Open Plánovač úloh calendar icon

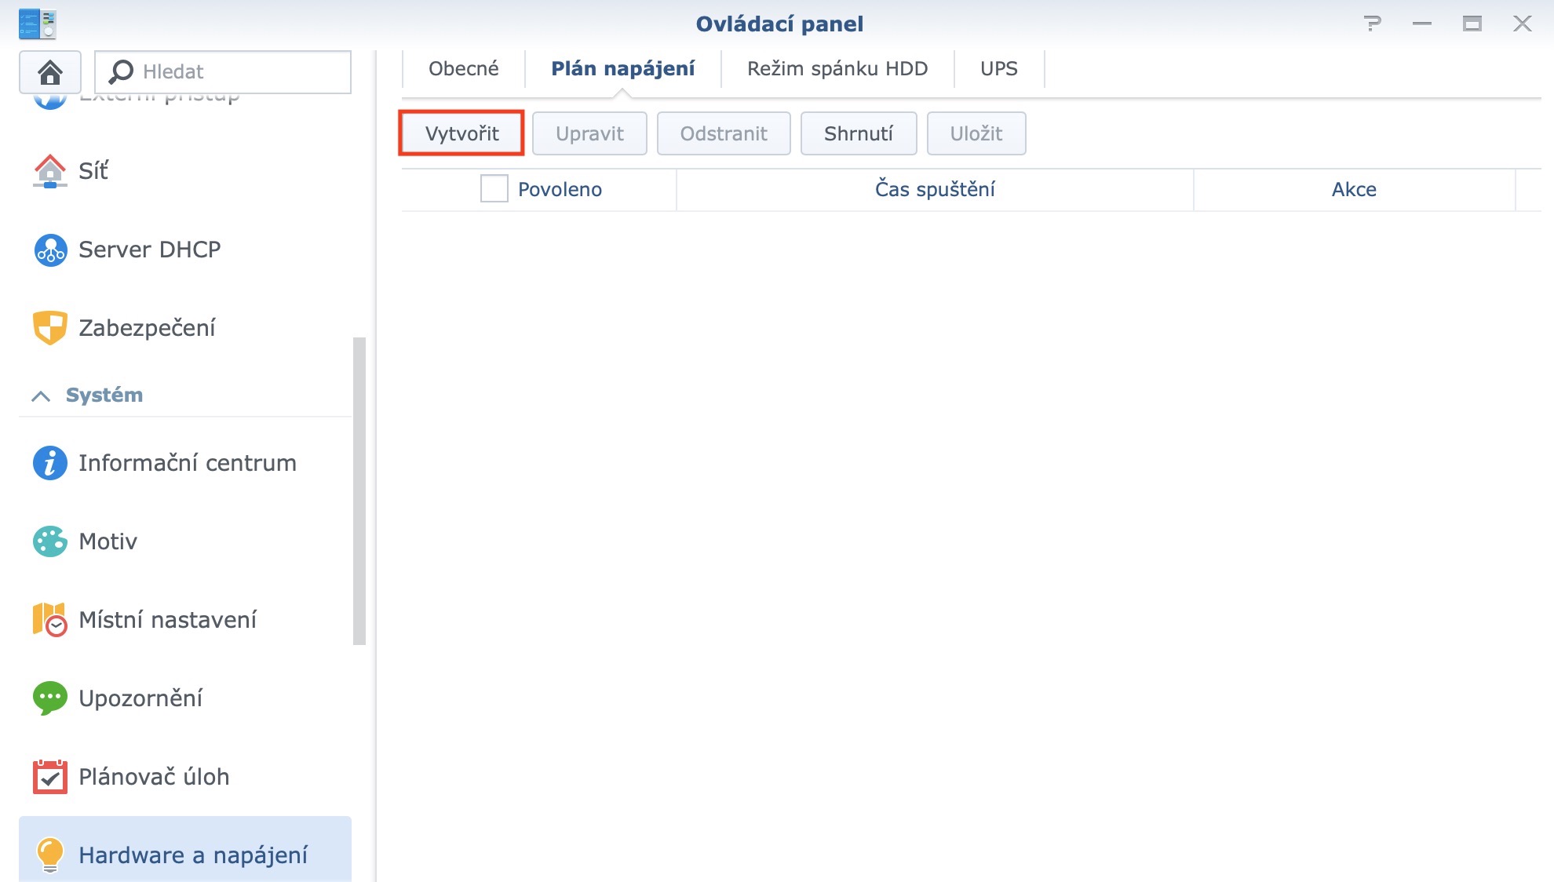pos(49,777)
